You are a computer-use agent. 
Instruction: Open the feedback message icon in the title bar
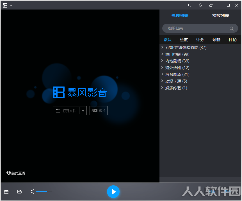190,5
